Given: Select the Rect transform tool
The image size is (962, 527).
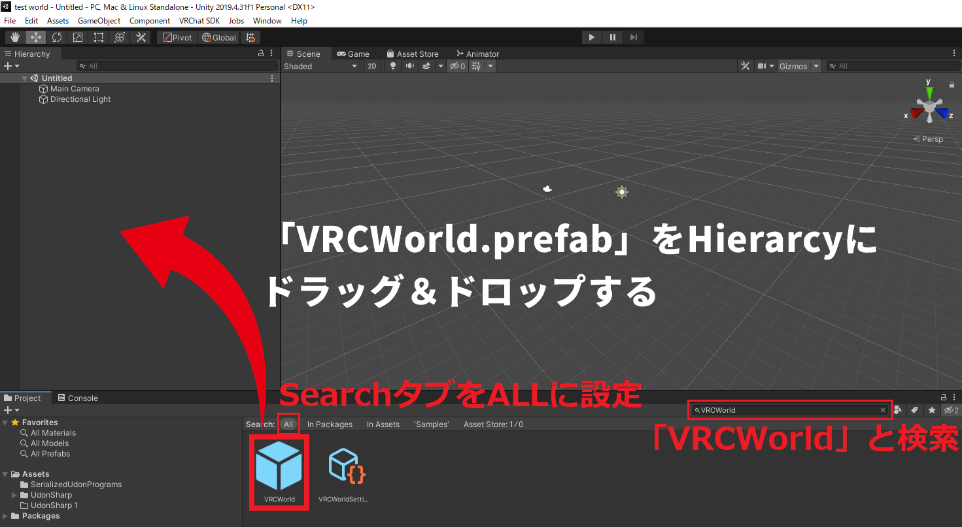Looking at the screenshot, I should point(98,37).
